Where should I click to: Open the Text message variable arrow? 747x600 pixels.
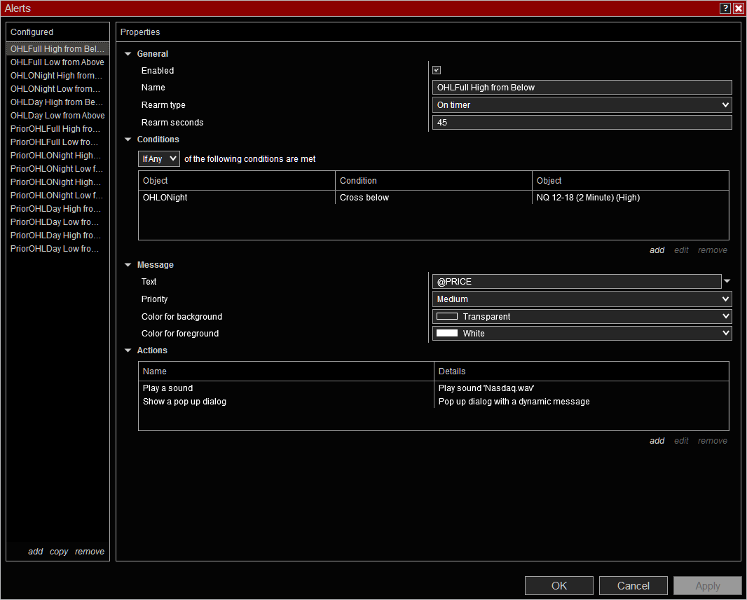pos(727,281)
